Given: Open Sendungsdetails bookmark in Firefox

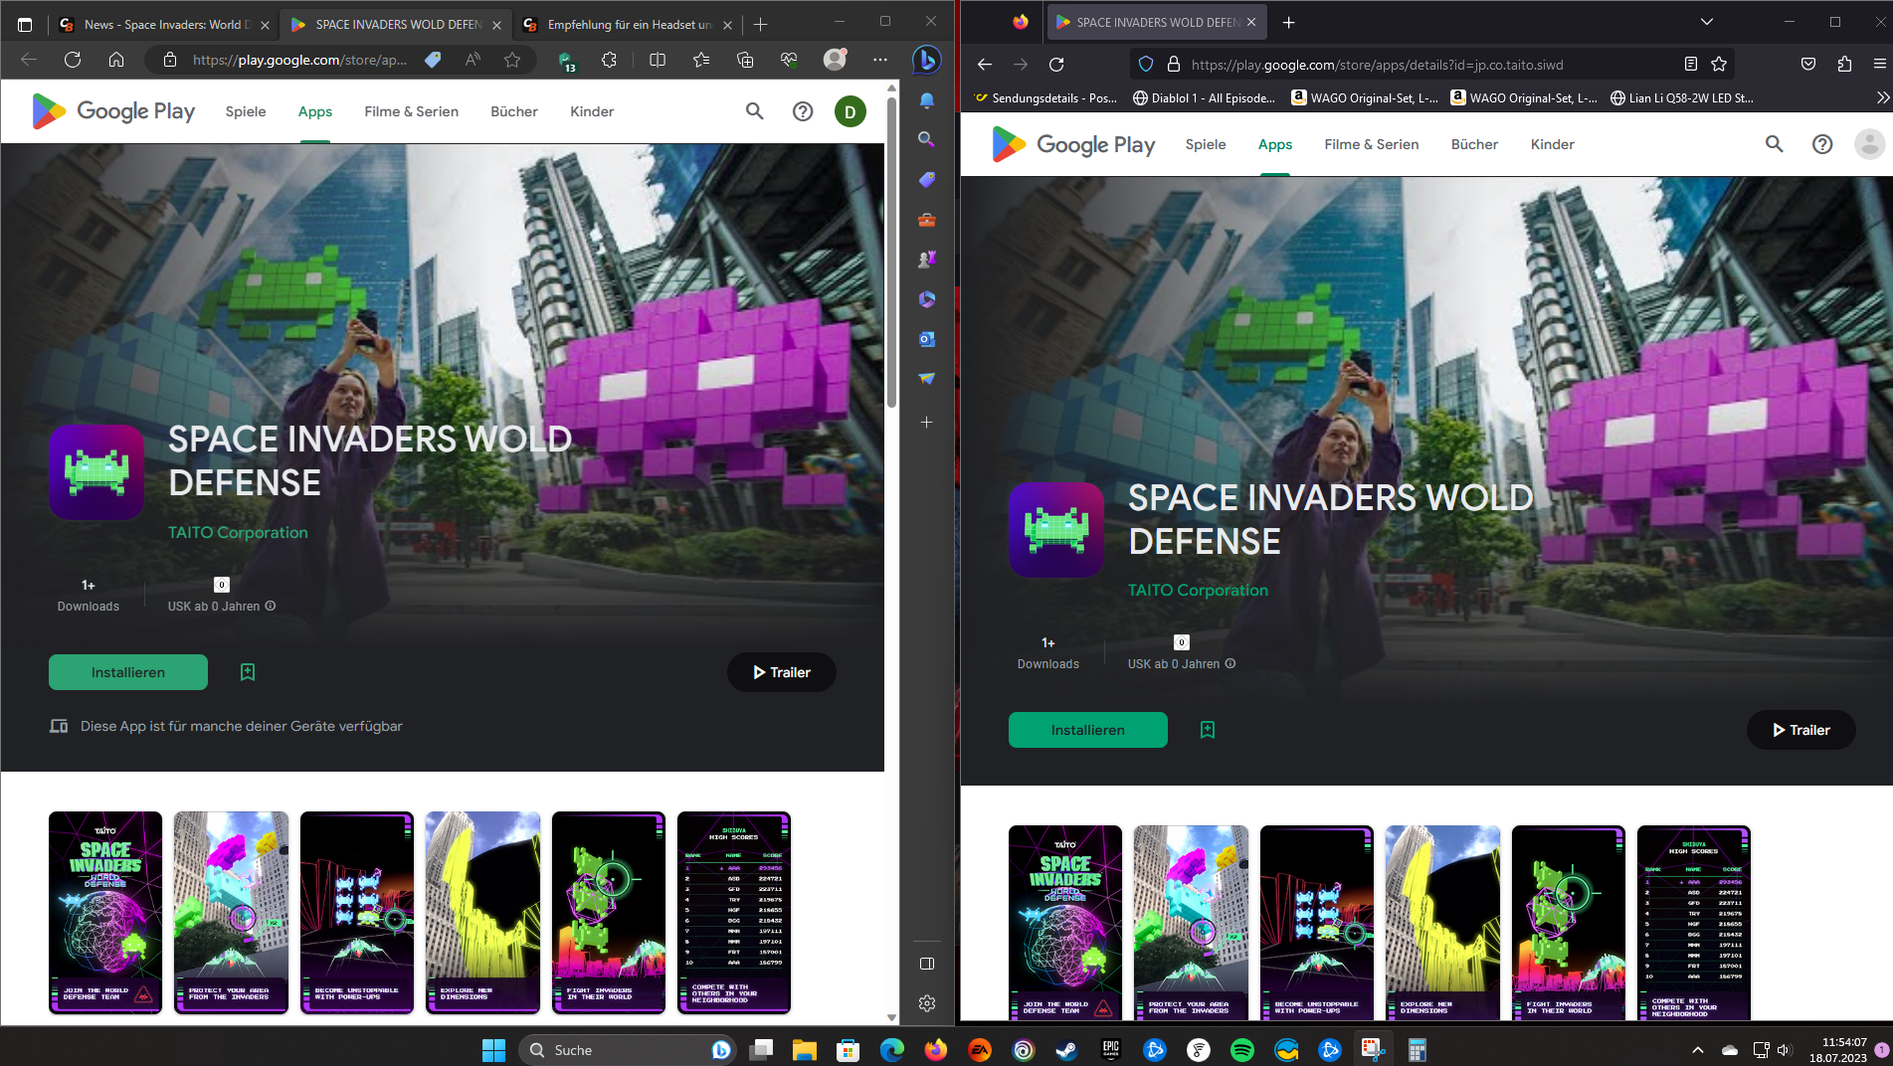Looking at the screenshot, I should [1045, 97].
